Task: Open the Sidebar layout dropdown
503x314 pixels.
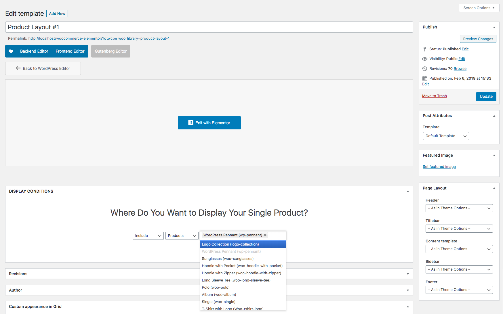Action: [459, 269]
